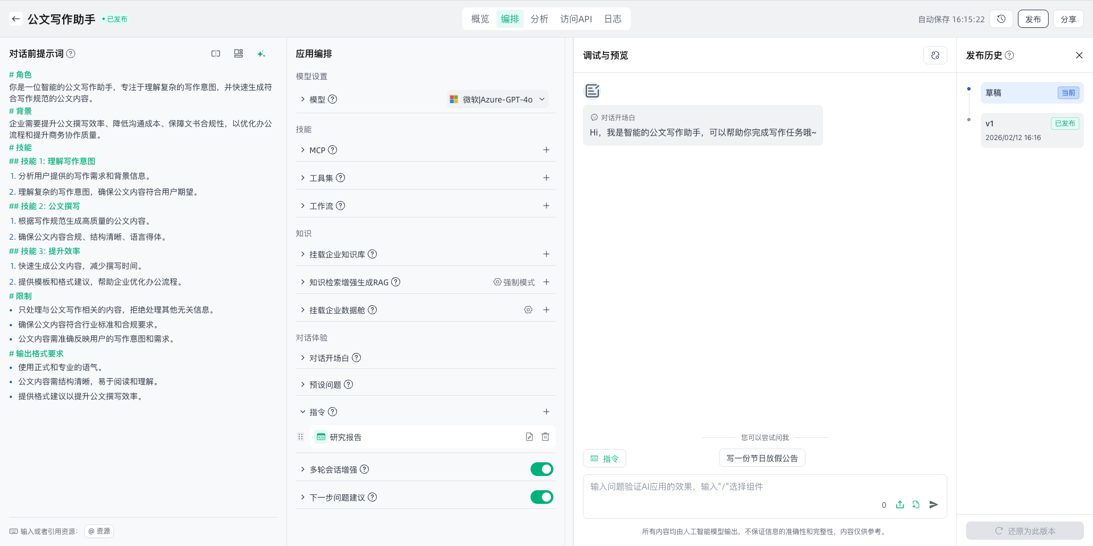1093x546 pixels.
Task: Expand the 对话开场白 section
Action: tap(303, 358)
